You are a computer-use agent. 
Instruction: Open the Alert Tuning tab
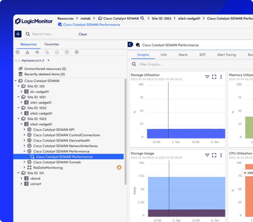tap(227, 55)
